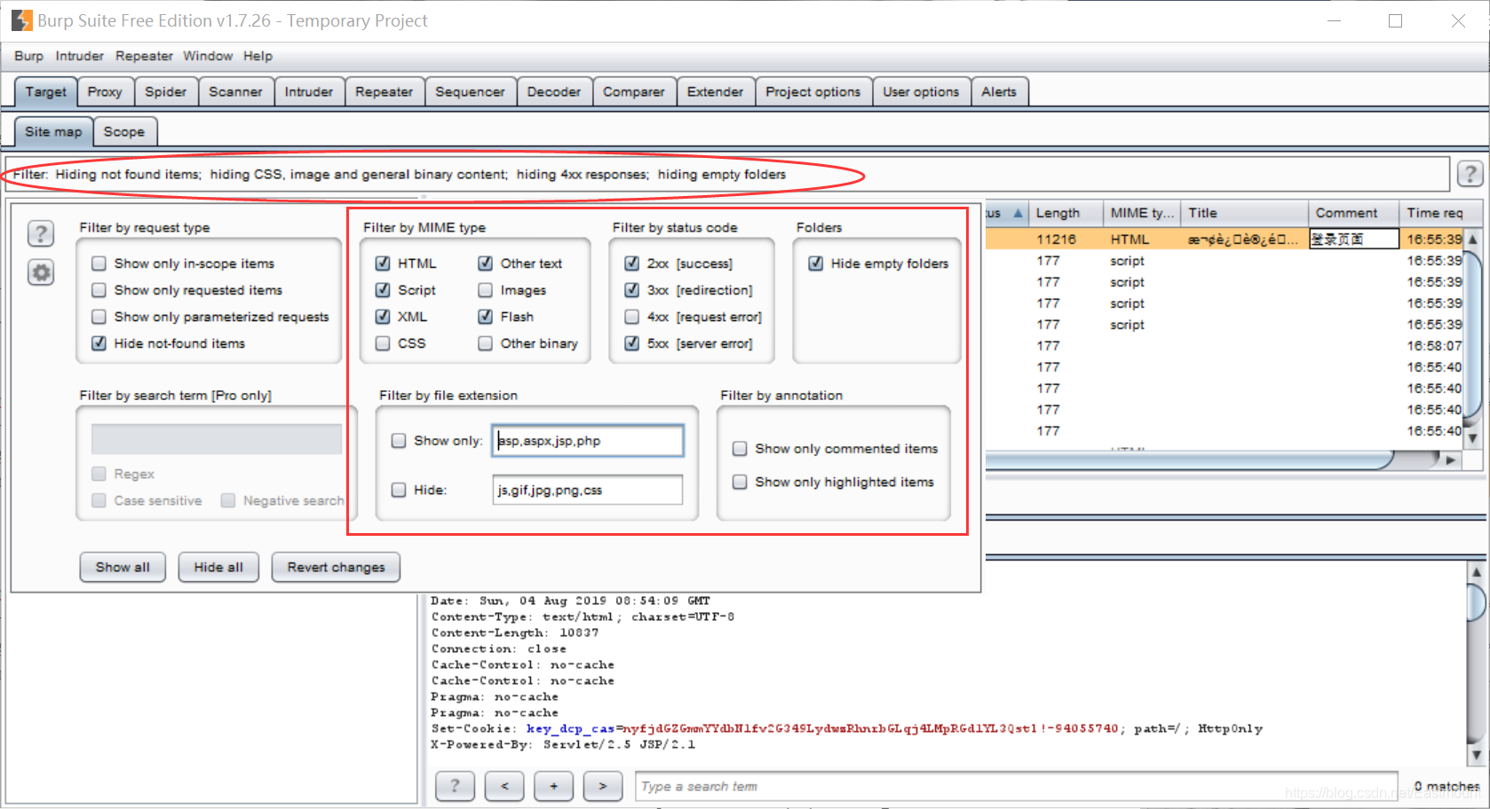Enable Hide file extension filter

[399, 490]
